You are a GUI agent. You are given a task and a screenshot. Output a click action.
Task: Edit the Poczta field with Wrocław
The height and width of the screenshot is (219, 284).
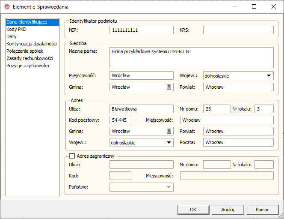pyautogui.click(x=238, y=142)
